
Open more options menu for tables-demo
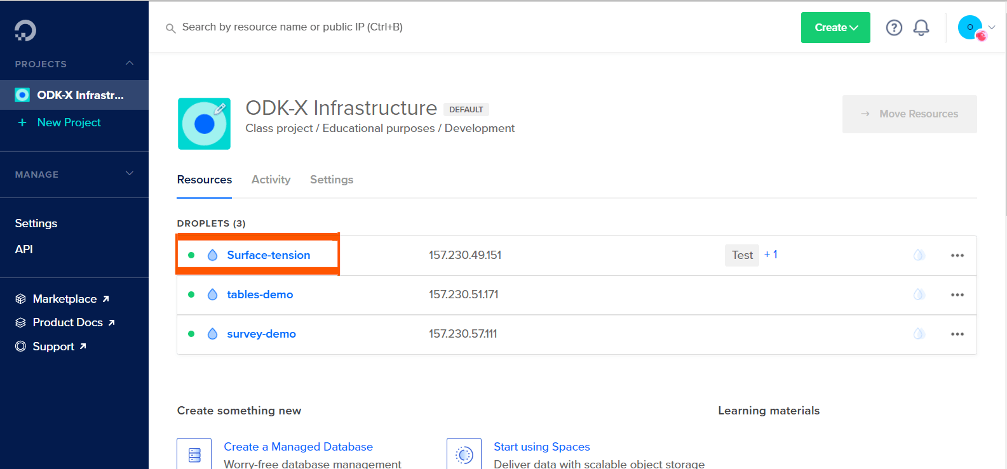957,294
